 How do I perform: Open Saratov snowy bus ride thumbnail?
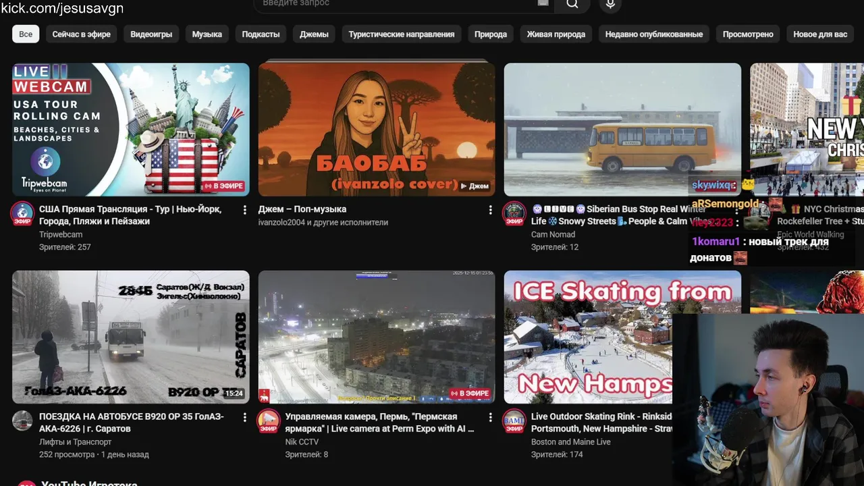coord(131,337)
